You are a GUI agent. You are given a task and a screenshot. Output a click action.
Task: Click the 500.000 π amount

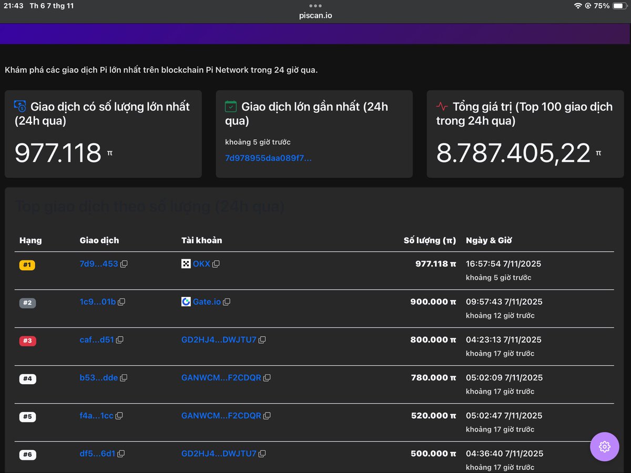(433, 453)
